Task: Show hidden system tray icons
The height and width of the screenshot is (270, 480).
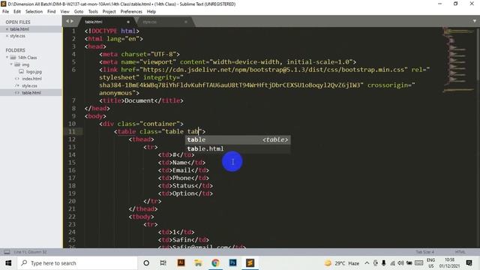Action: [x=367, y=263]
